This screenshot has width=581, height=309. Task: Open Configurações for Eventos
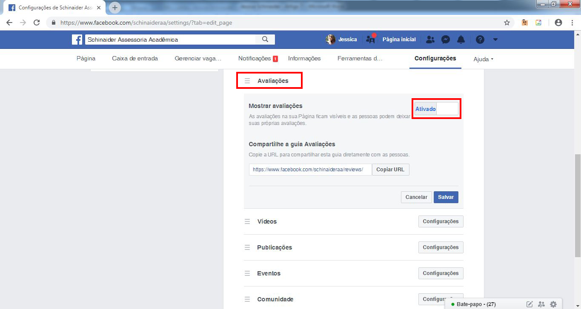click(x=441, y=273)
